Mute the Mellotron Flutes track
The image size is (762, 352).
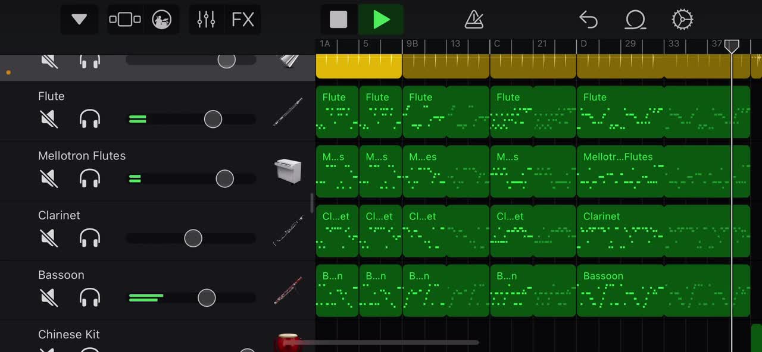coord(49,178)
